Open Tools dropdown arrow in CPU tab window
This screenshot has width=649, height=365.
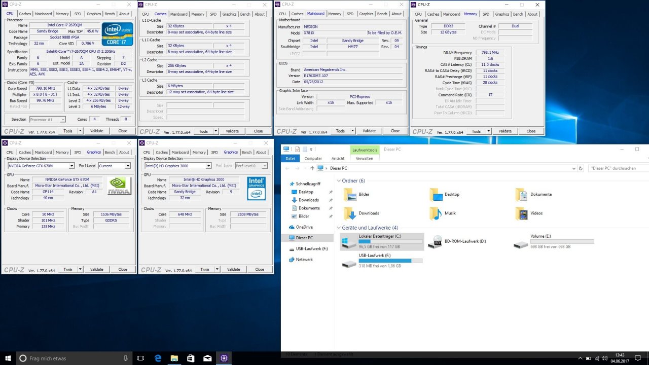tap(79, 131)
